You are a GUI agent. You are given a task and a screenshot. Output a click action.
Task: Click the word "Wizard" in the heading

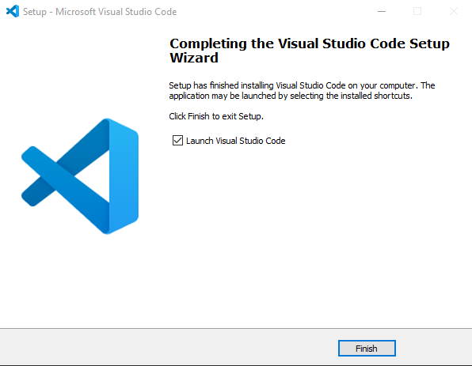(x=194, y=58)
